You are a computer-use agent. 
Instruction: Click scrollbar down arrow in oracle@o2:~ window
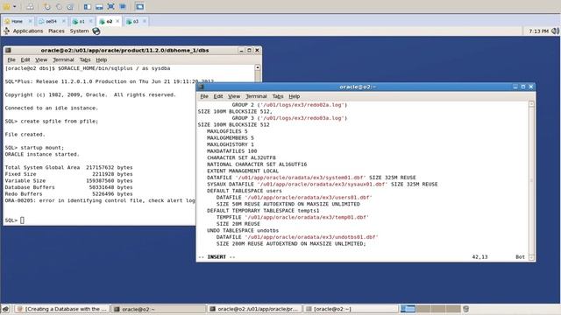pyautogui.click(x=531, y=257)
